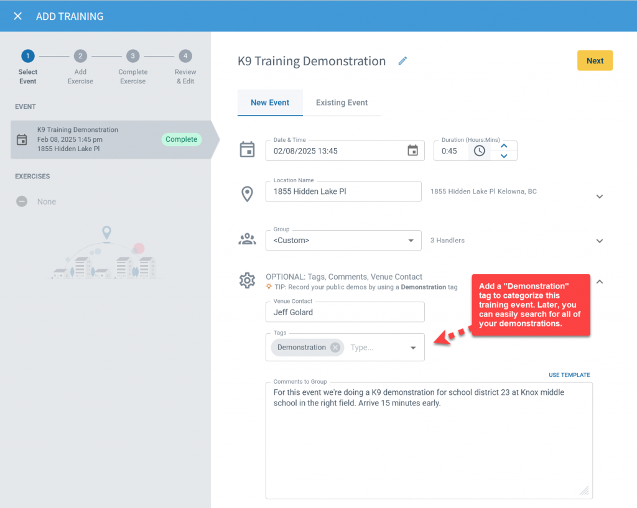The height and width of the screenshot is (508, 637).
Task: Click the K9 Training Demonstration heading
Action: pos(312,61)
